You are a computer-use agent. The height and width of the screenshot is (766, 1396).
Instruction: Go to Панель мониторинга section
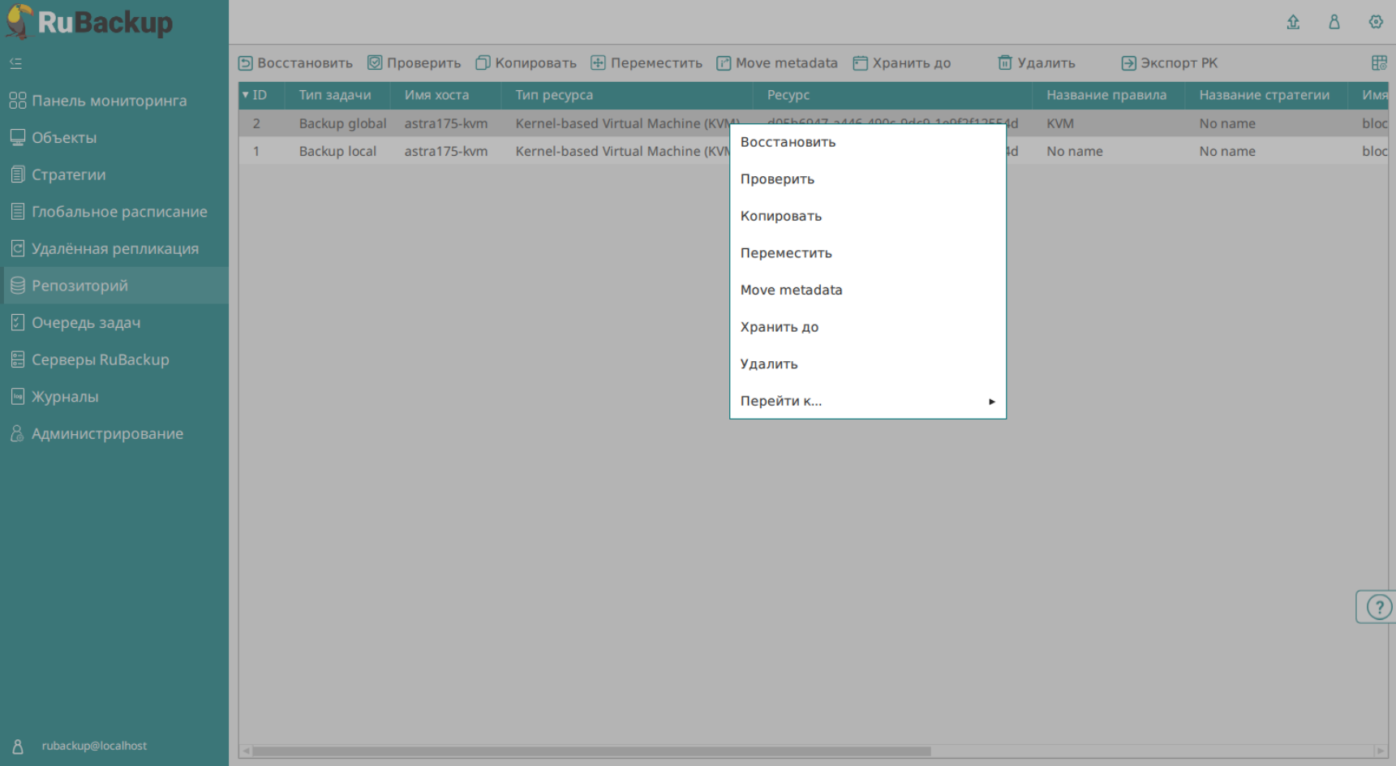click(109, 101)
